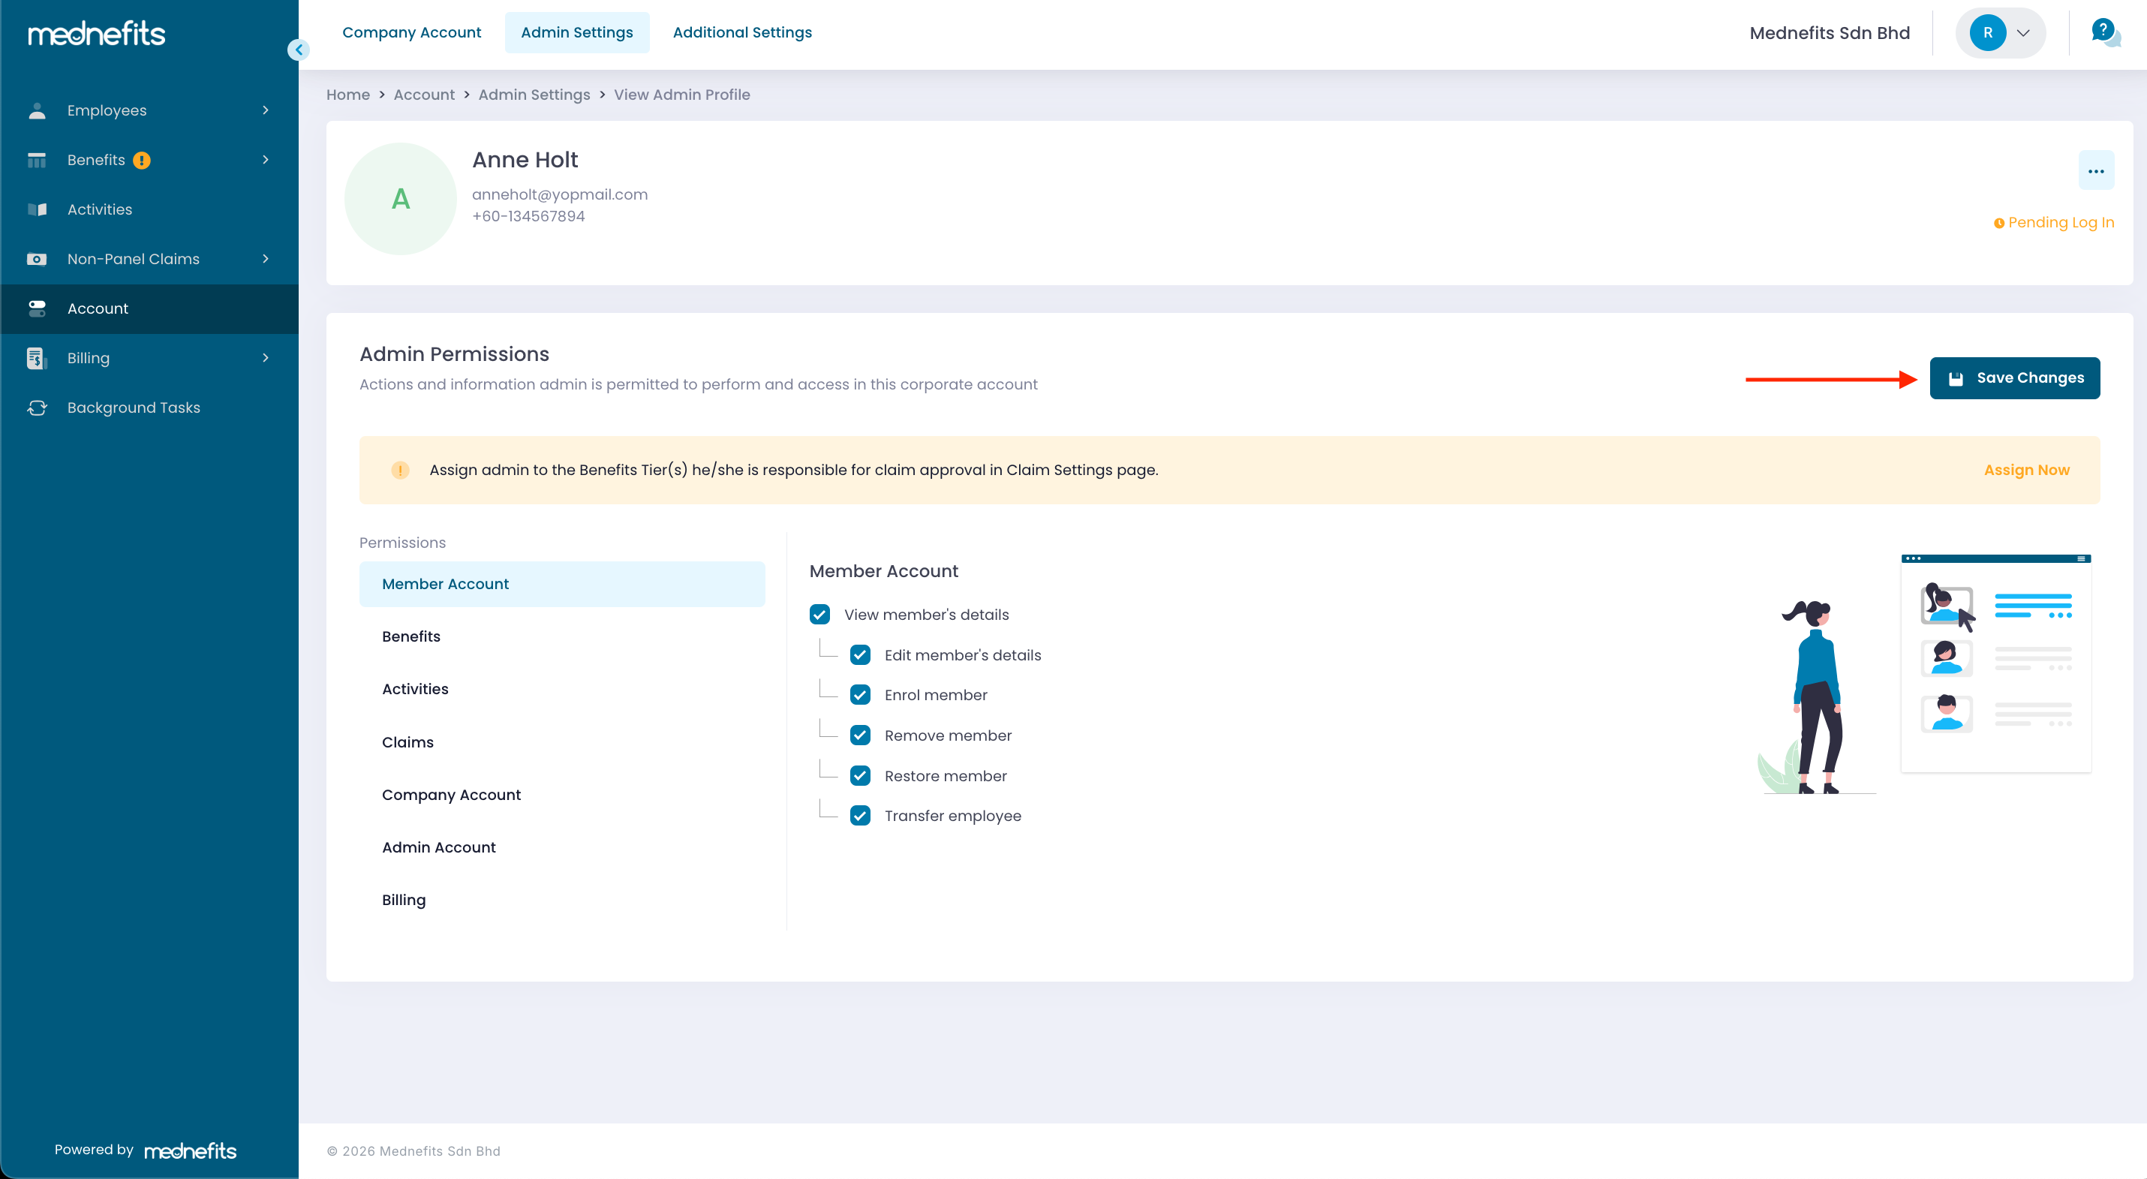Click the Background Tasks refresh icon
Viewport: 2147px width, 1179px height.
click(x=37, y=408)
